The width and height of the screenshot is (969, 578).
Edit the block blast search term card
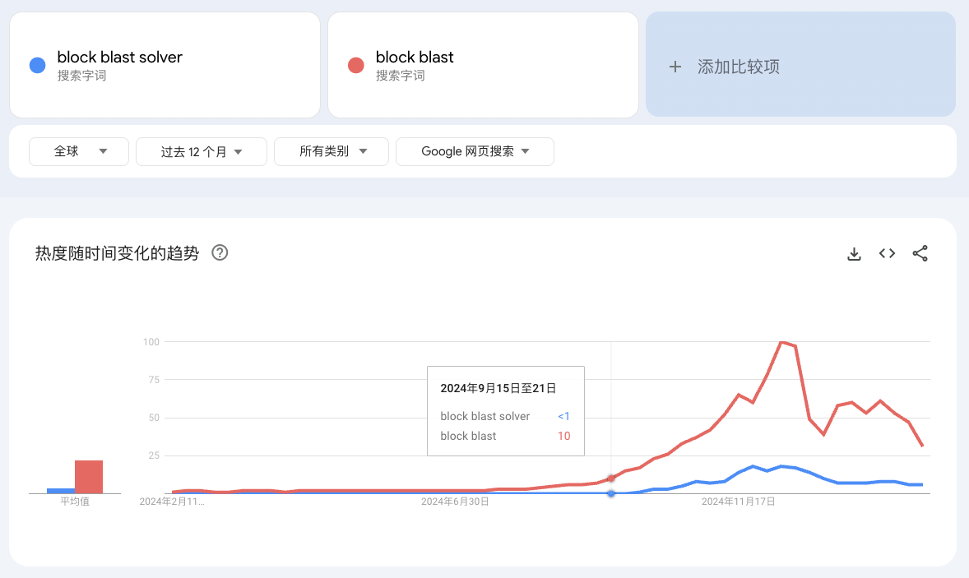click(x=483, y=65)
